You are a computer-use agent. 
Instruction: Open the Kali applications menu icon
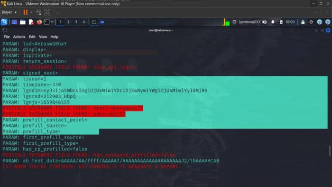coord(4,22)
